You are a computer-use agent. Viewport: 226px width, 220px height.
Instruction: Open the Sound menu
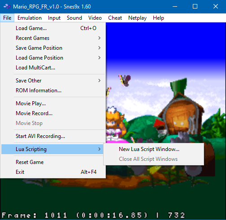click(x=74, y=18)
